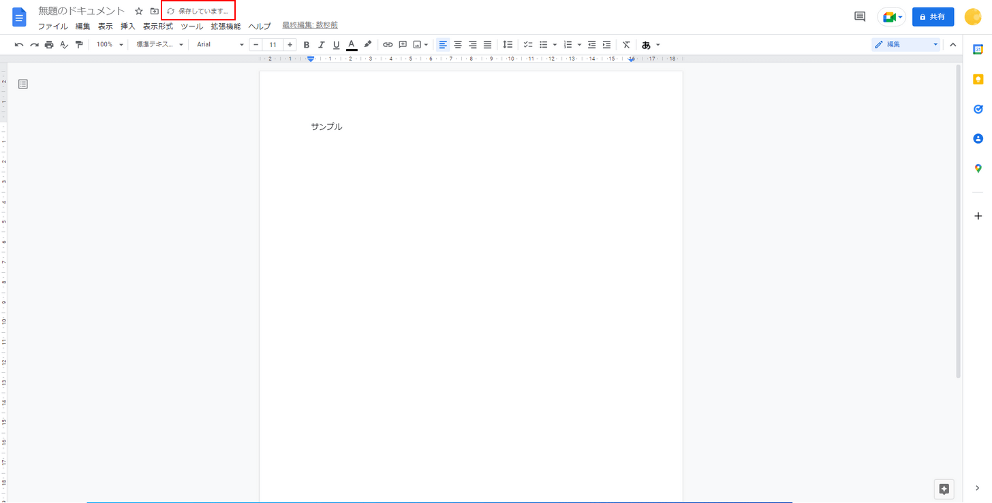Open the Google Meet call button
The height and width of the screenshot is (503, 992).
[x=891, y=17]
